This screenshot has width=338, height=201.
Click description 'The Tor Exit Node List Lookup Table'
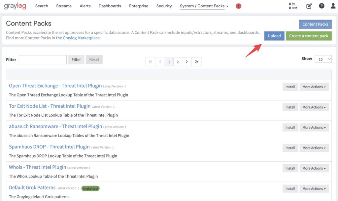pos(63,115)
